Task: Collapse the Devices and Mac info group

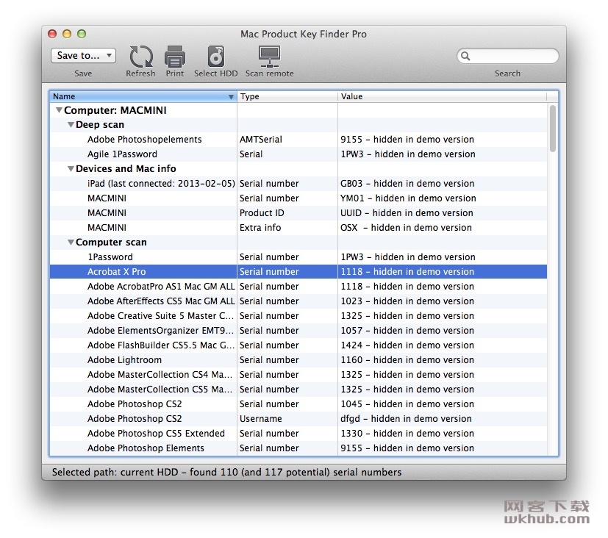Action: [71, 168]
